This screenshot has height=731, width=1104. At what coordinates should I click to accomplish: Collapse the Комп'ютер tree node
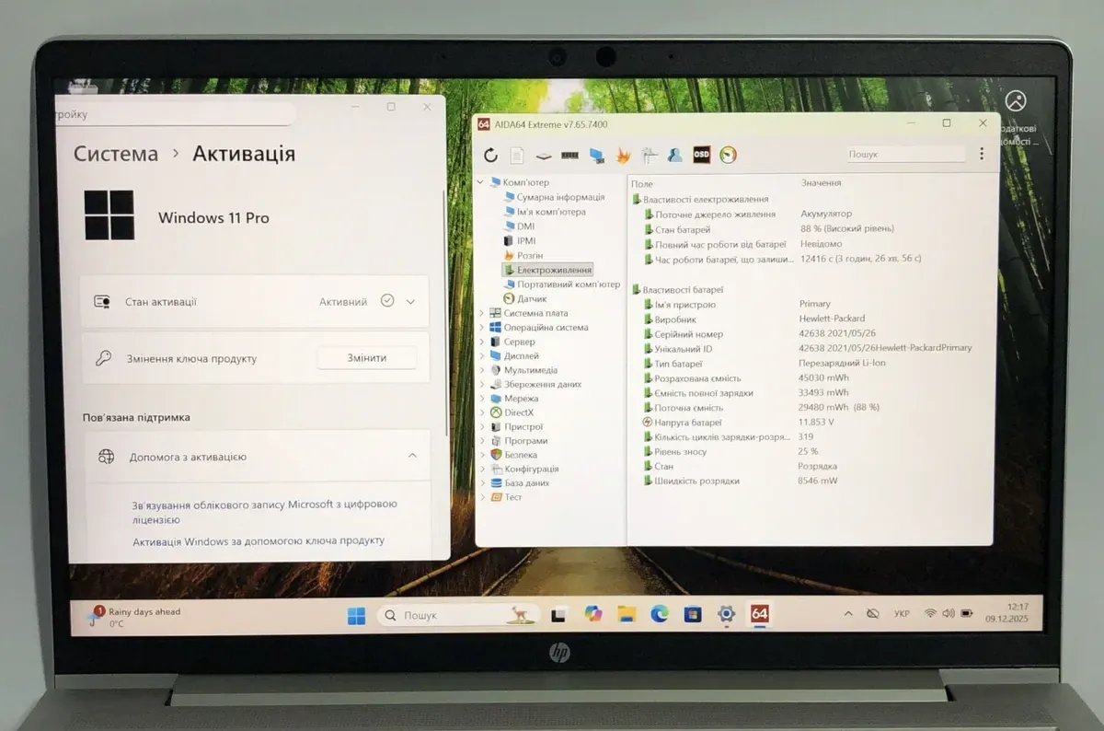point(480,182)
